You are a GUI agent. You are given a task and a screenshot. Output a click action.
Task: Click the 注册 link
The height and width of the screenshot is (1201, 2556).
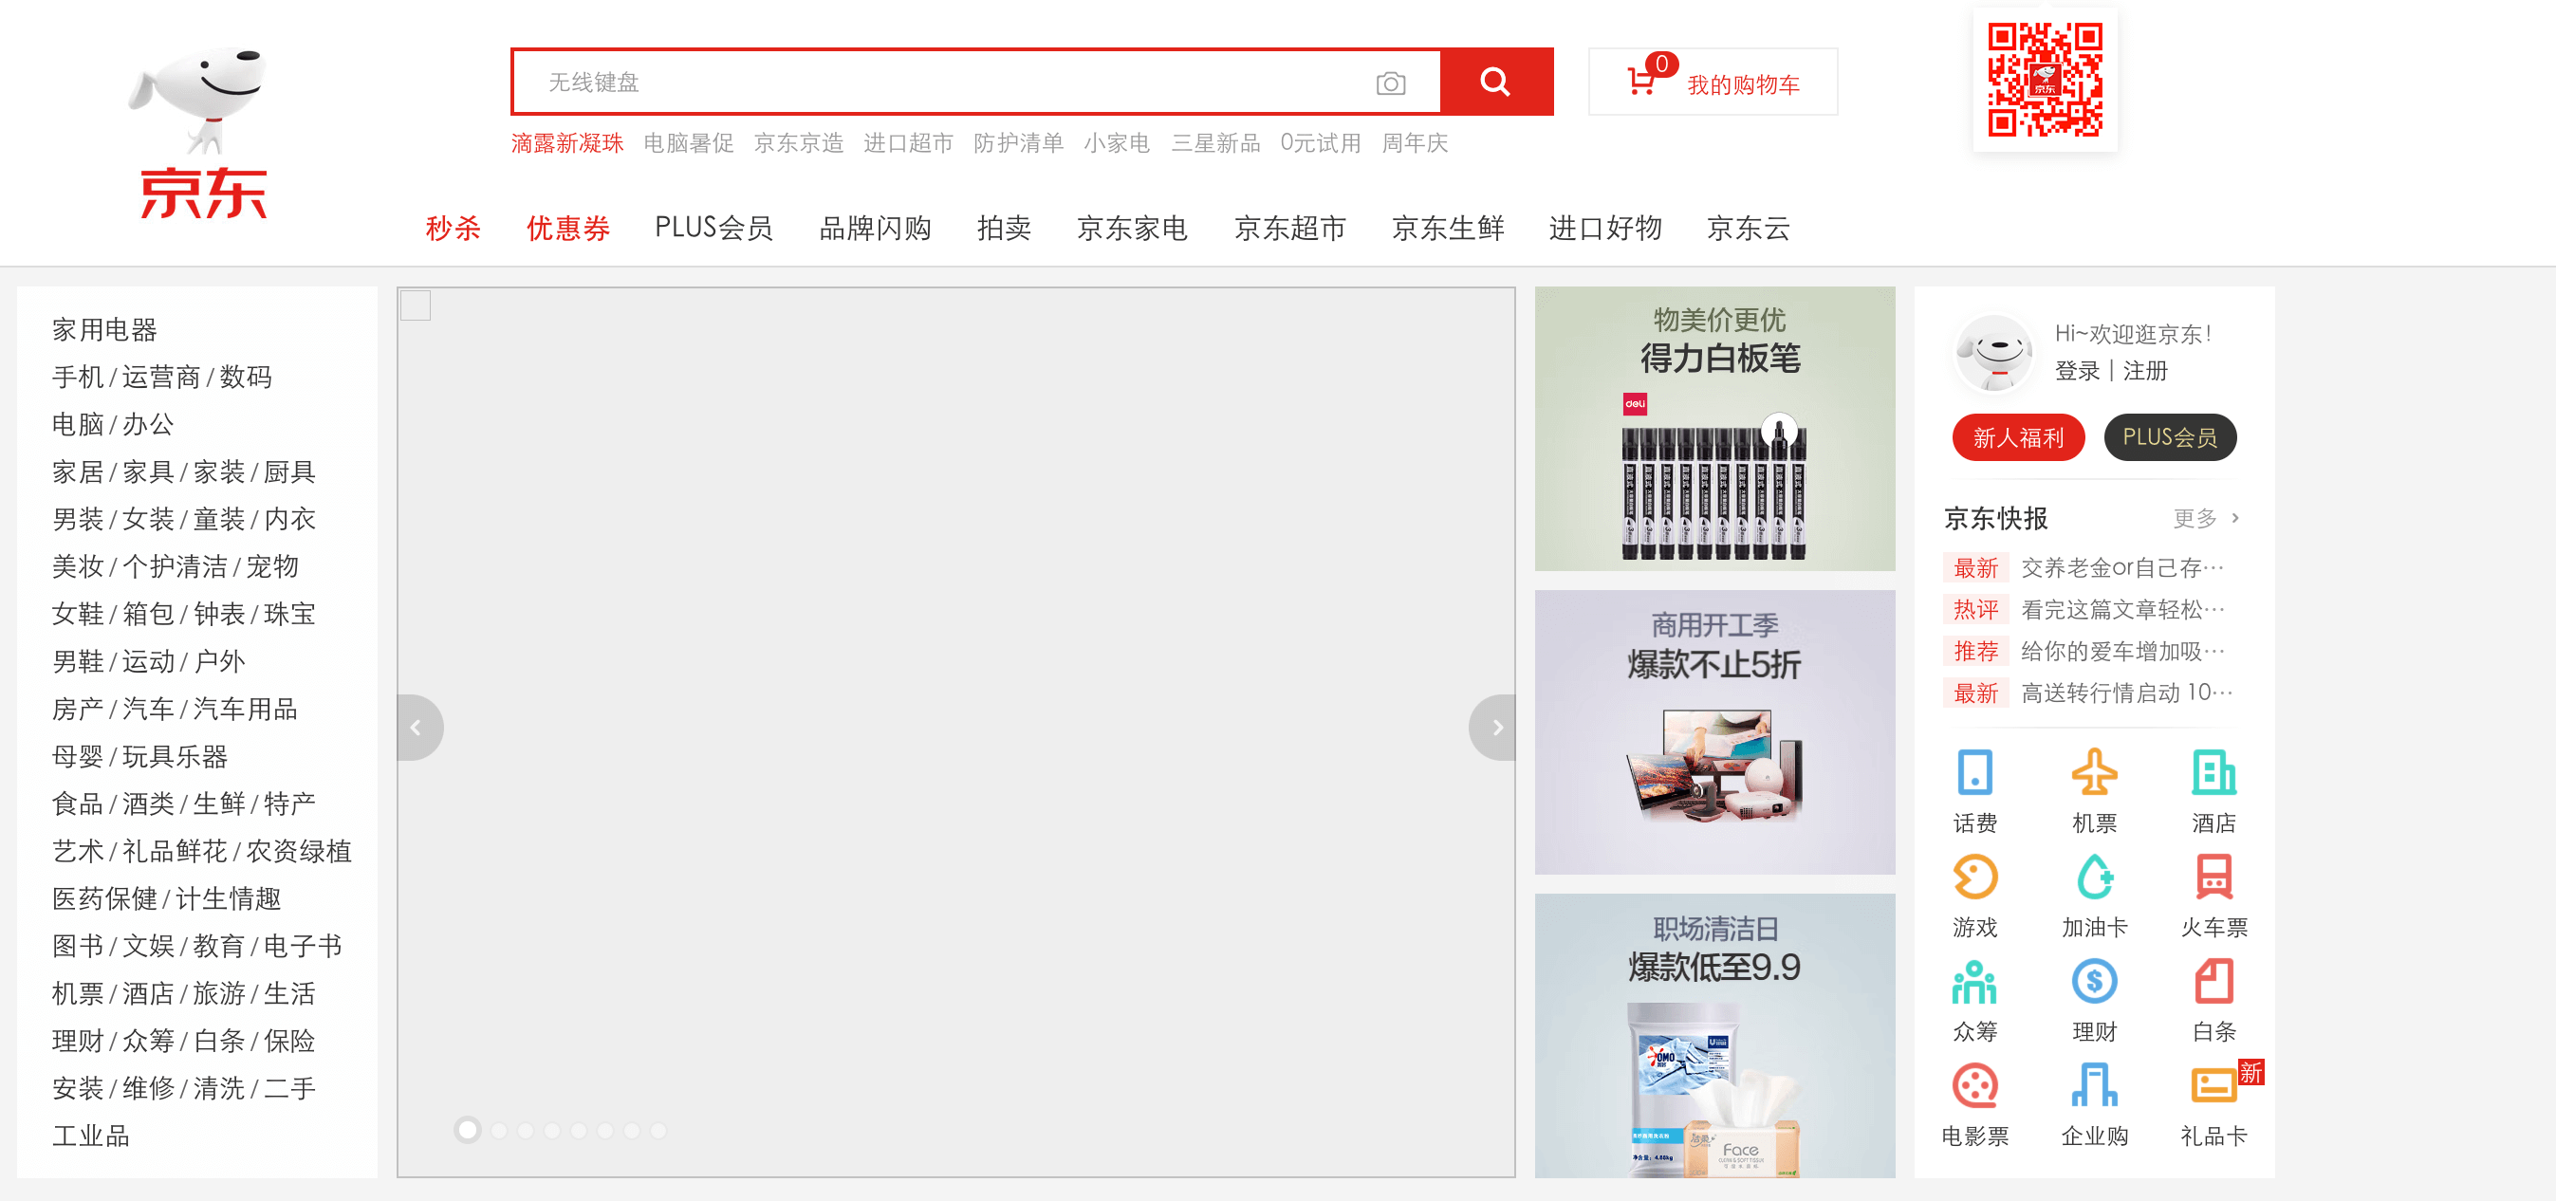[x=2145, y=371]
